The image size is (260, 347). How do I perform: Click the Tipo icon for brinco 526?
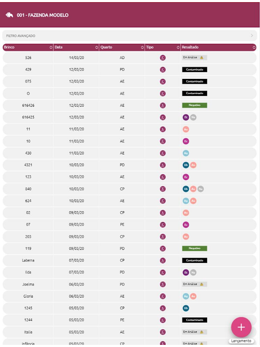pos(162,58)
